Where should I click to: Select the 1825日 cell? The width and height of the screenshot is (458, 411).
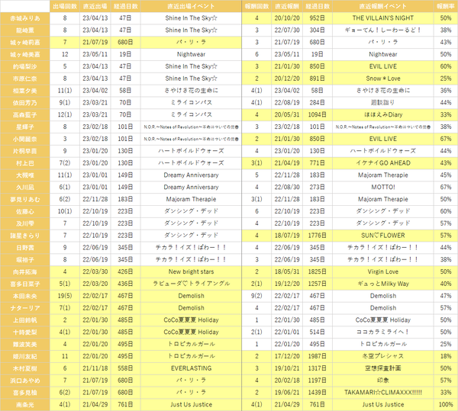[318, 272]
